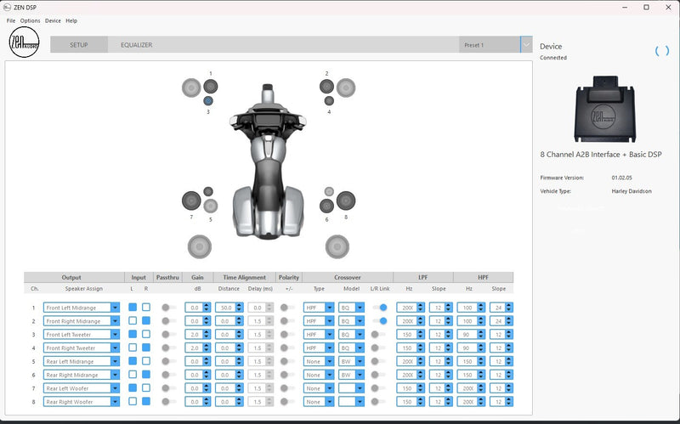680x424 pixels.
Task: Open the Device menu
Action: click(x=53, y=20)
